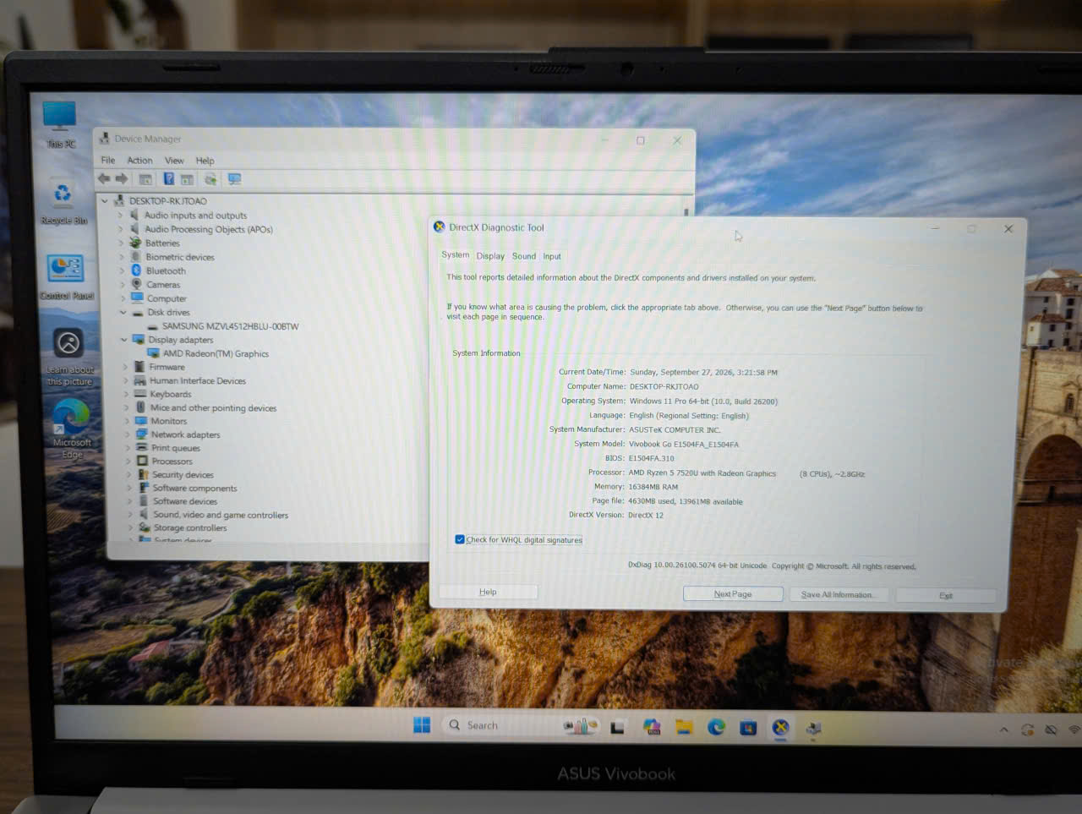
Task: Click the Save All Information button
Action: point(838,595)
